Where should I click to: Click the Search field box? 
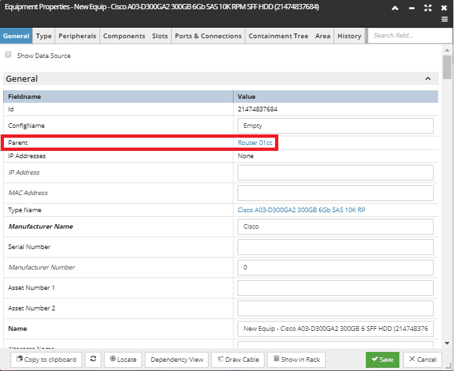click(x=410, y=36)
